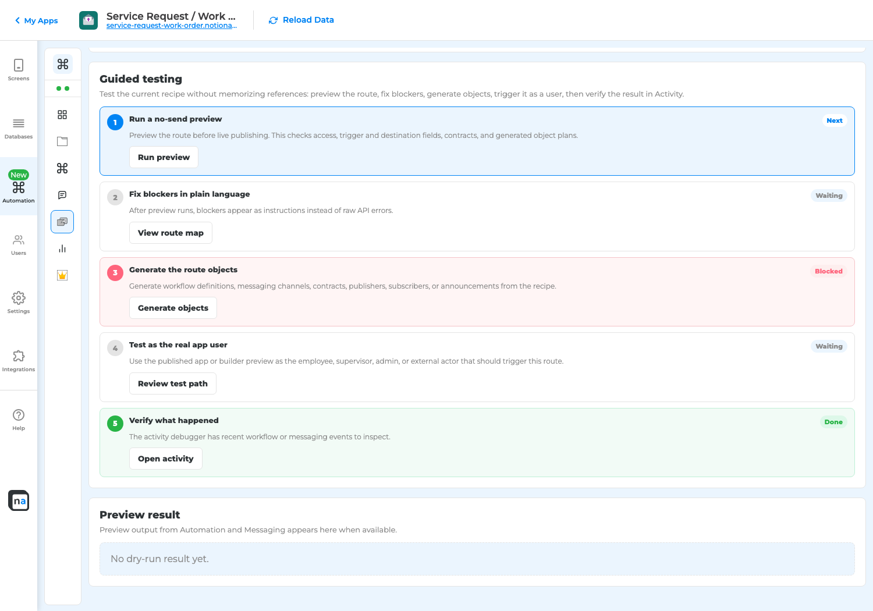This screenshot has width=873, height=611.
Task: Click the Reload Data refresh icon
Action: coord(273,20)
